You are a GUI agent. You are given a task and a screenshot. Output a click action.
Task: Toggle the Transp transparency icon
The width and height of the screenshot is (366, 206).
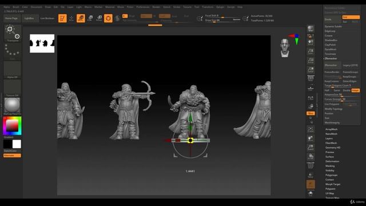tap(311, 175)
